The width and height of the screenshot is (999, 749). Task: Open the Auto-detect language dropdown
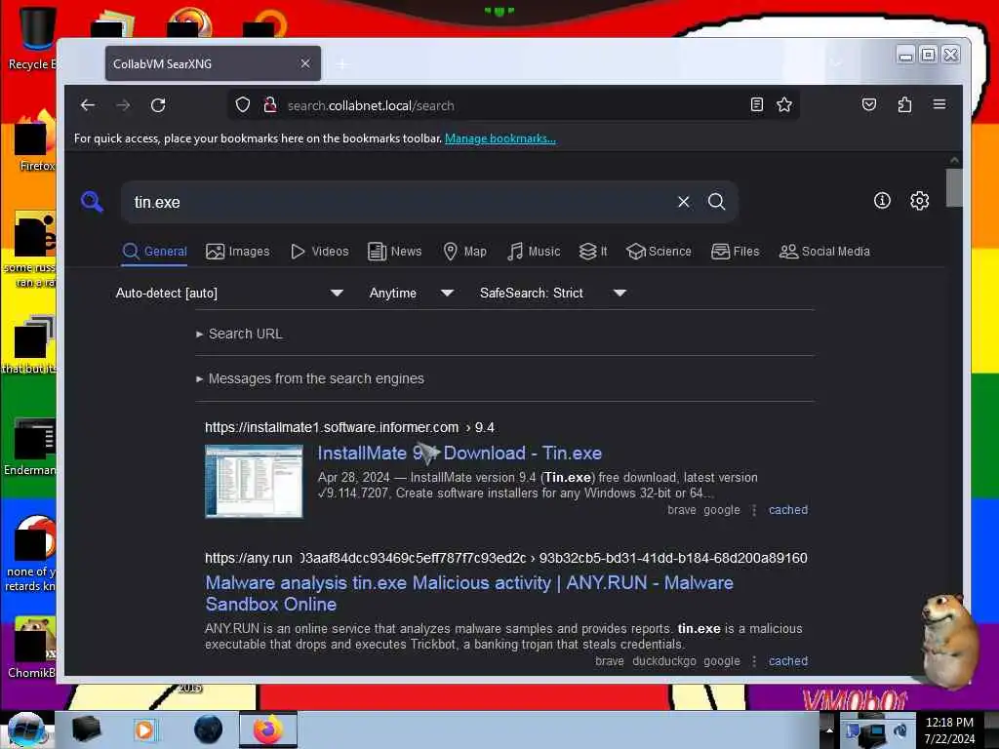[229, 293]
